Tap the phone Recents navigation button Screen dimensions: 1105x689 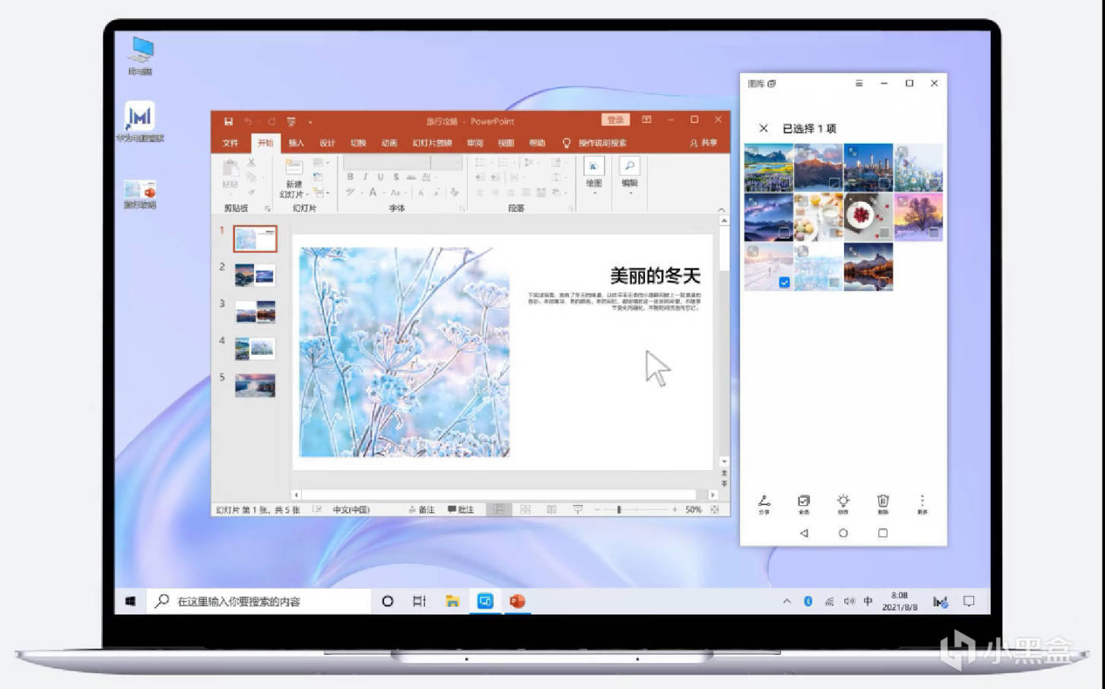(883, 533)
